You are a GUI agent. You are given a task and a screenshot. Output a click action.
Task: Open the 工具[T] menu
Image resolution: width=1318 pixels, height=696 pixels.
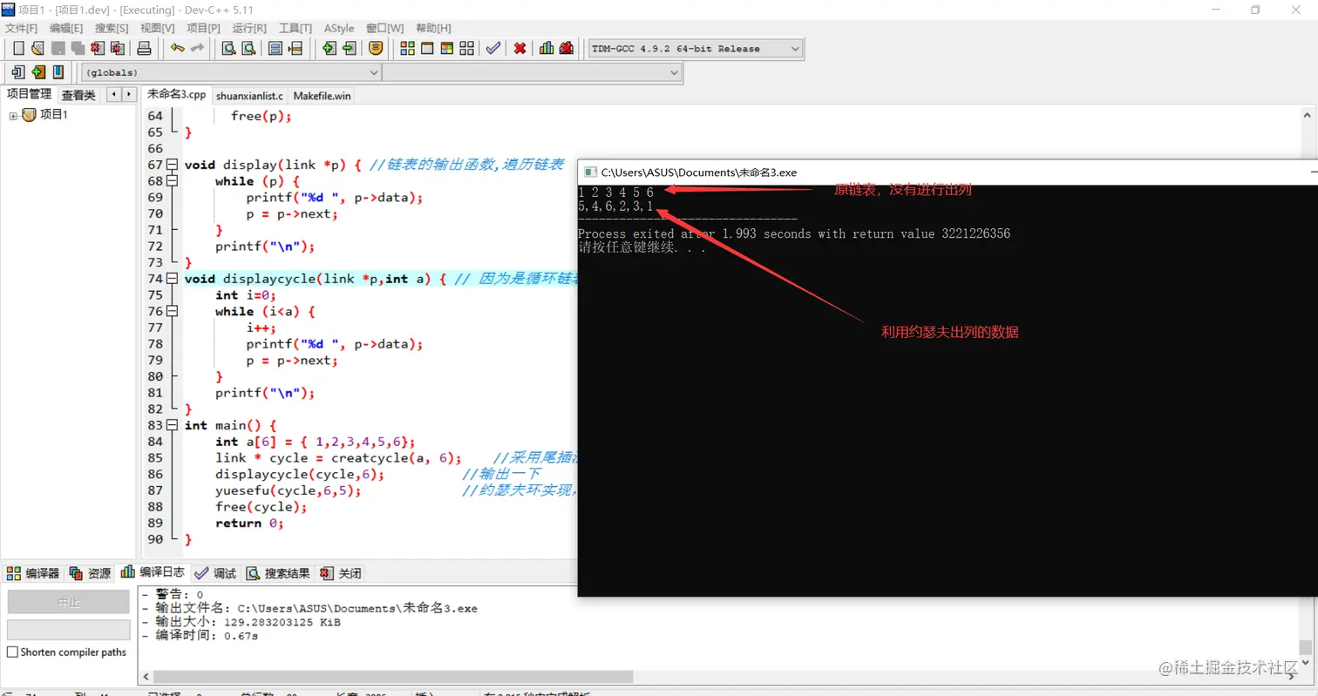coord(295,28)
